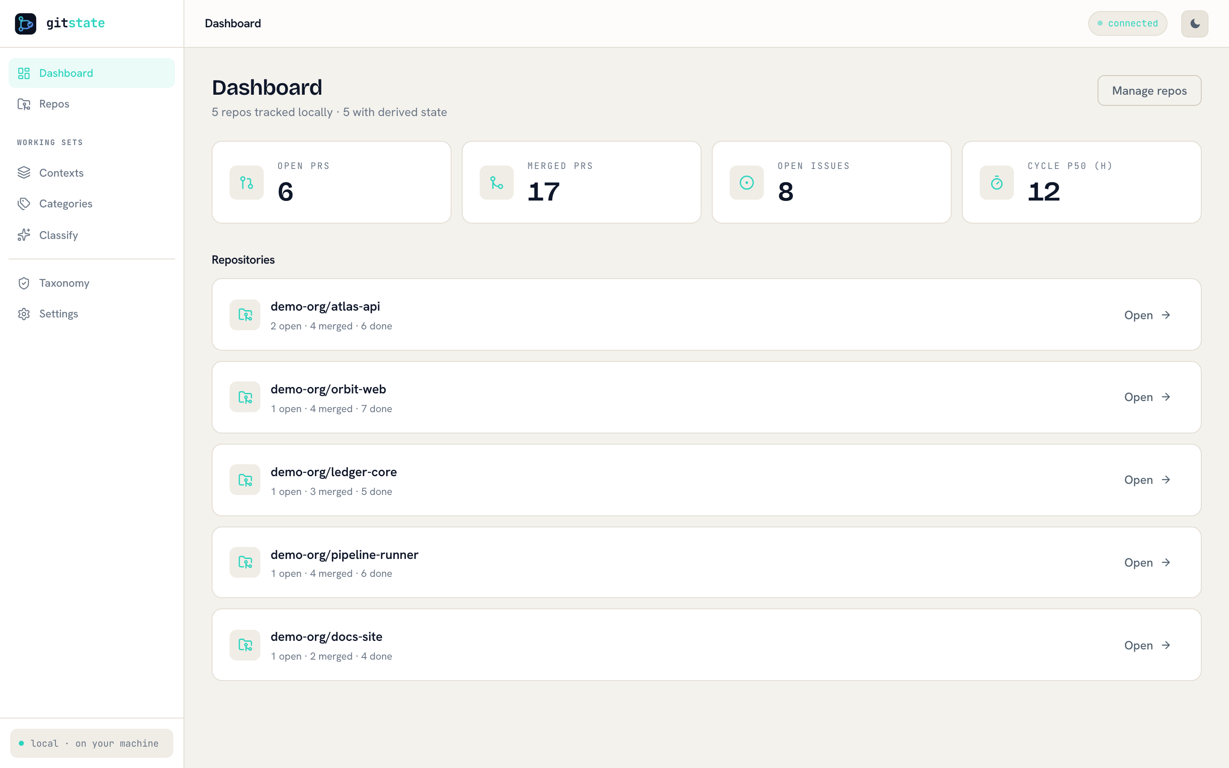Click the Cycle P50 stopwatch icon

997,183
